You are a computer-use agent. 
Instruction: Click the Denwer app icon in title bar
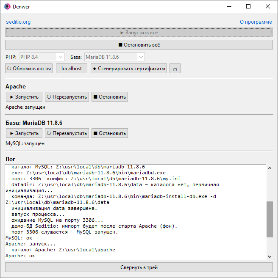[7, 7]
